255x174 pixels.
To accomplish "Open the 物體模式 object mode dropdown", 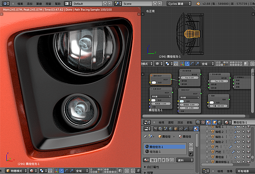I will click(x=16, y=171).
